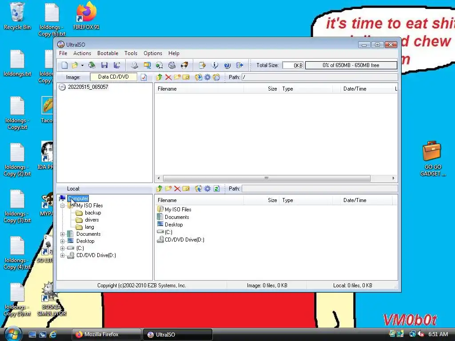Open the Help menu
This screenshot has height=341, width=455.
coord(174,53)
